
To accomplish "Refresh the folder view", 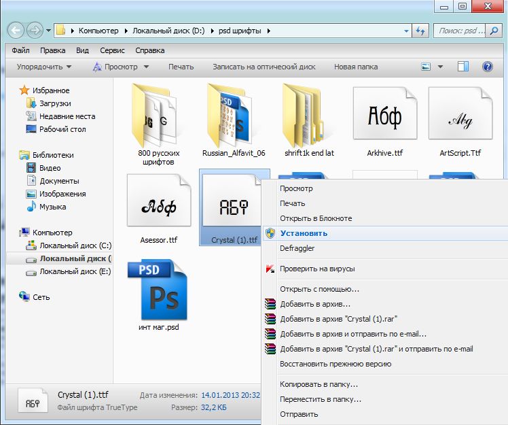I will (x=420, y=31).
